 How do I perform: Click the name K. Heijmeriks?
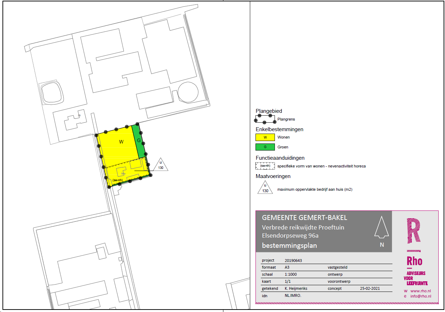point(296,288)
